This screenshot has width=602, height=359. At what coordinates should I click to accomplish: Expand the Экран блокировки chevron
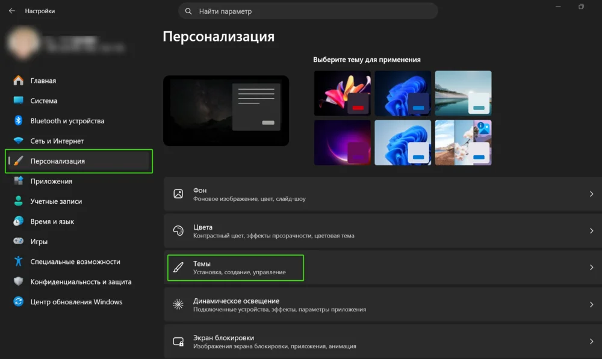point(591,342)
